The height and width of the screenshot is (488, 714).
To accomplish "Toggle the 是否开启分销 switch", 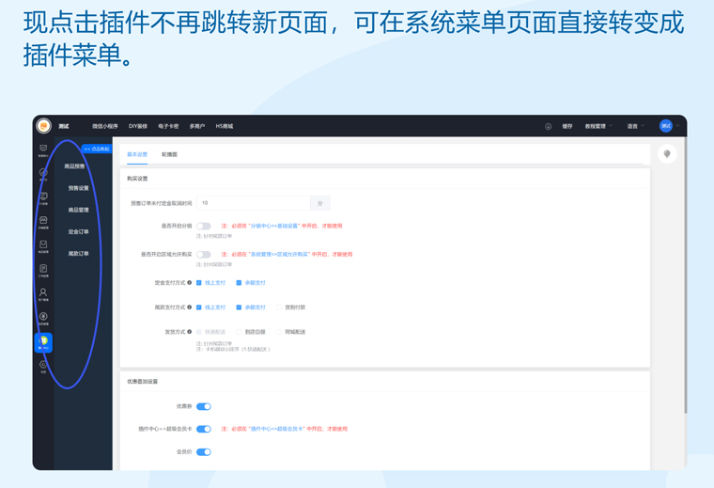I will tap(204, 226).
